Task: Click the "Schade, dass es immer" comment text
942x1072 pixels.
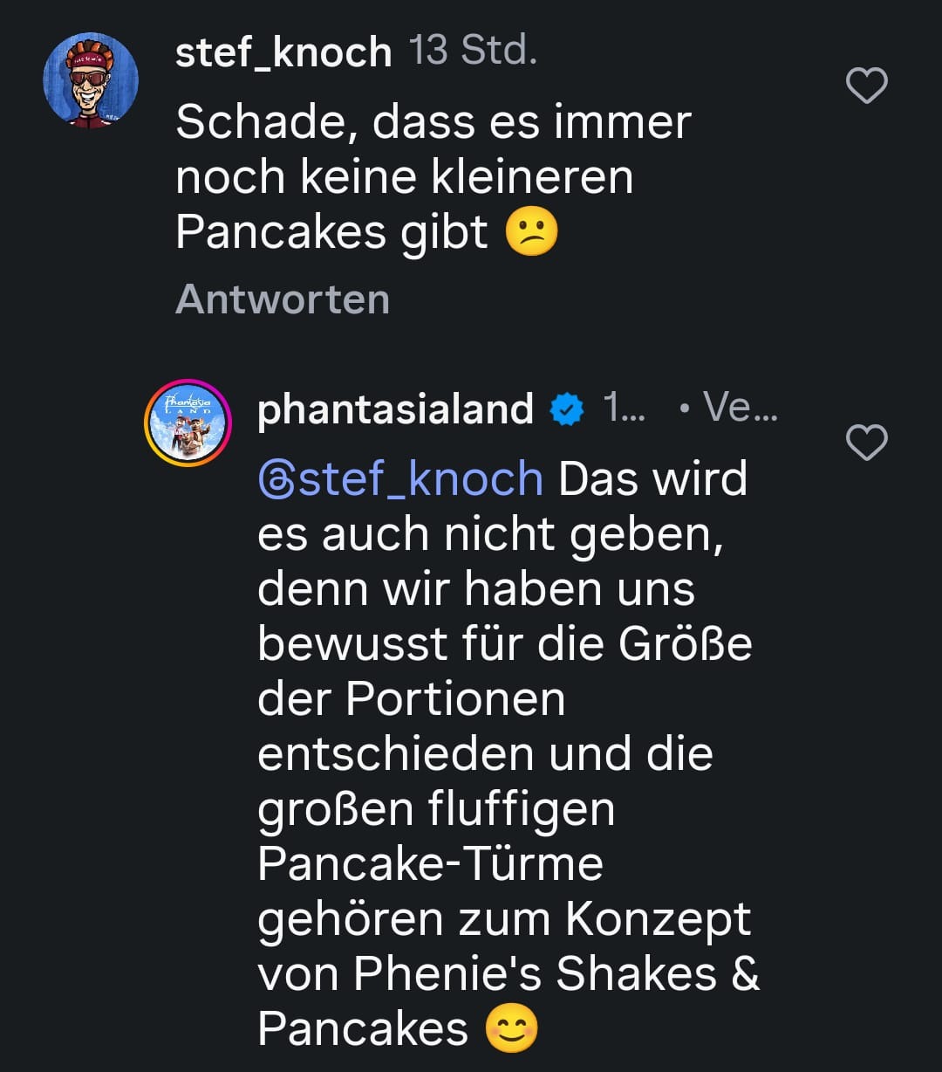Action: click(x=433, y=121)
